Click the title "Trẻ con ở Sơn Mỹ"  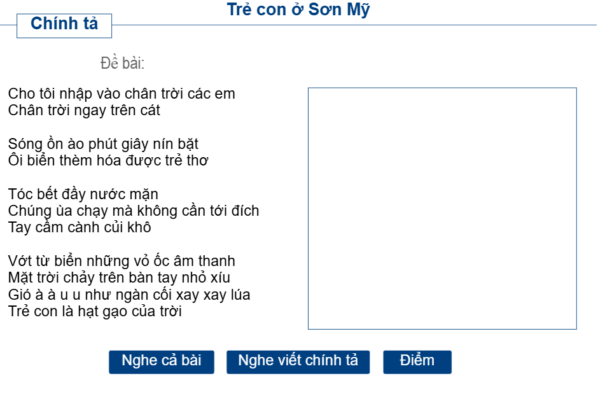299,9
